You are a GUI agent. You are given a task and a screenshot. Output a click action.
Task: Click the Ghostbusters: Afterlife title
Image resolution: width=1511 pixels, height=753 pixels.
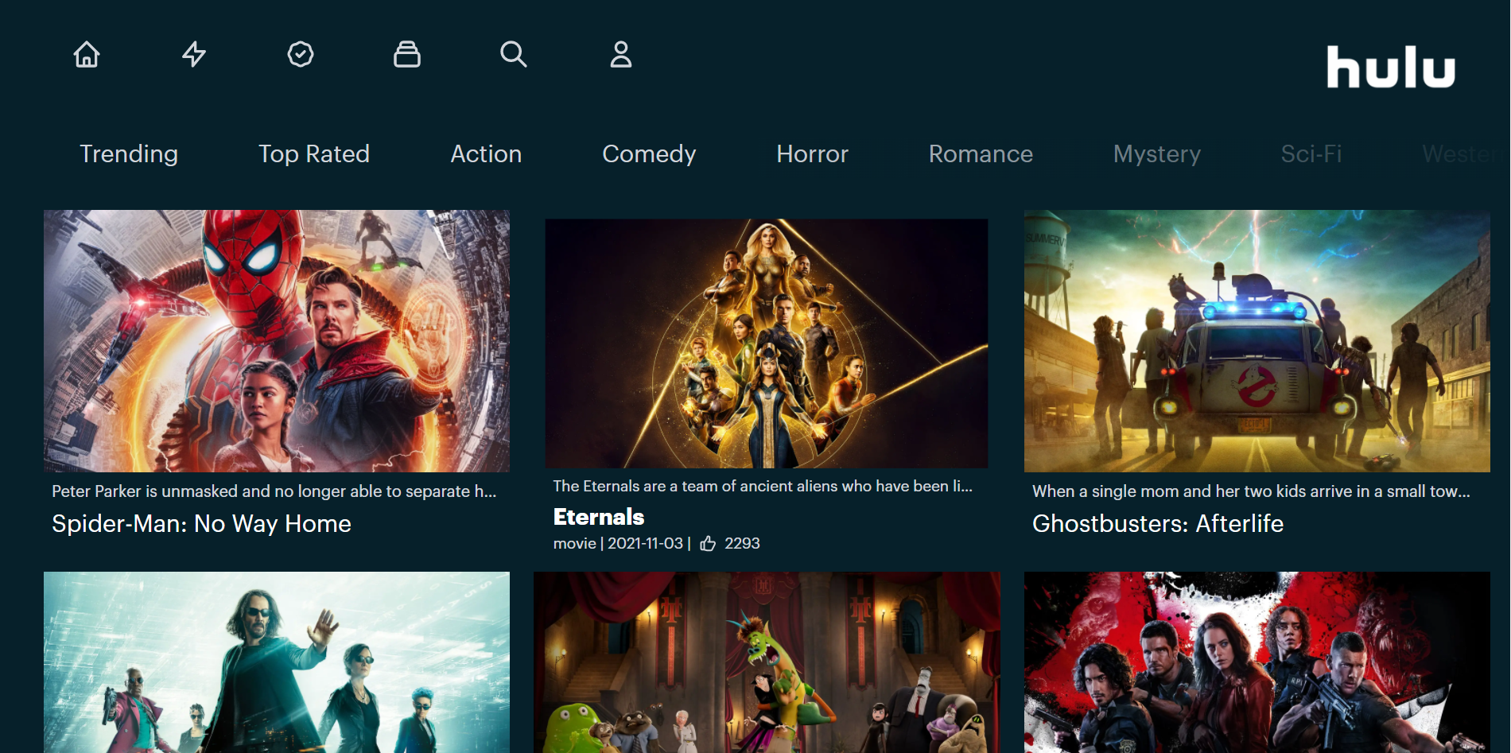pos(1158,524)
